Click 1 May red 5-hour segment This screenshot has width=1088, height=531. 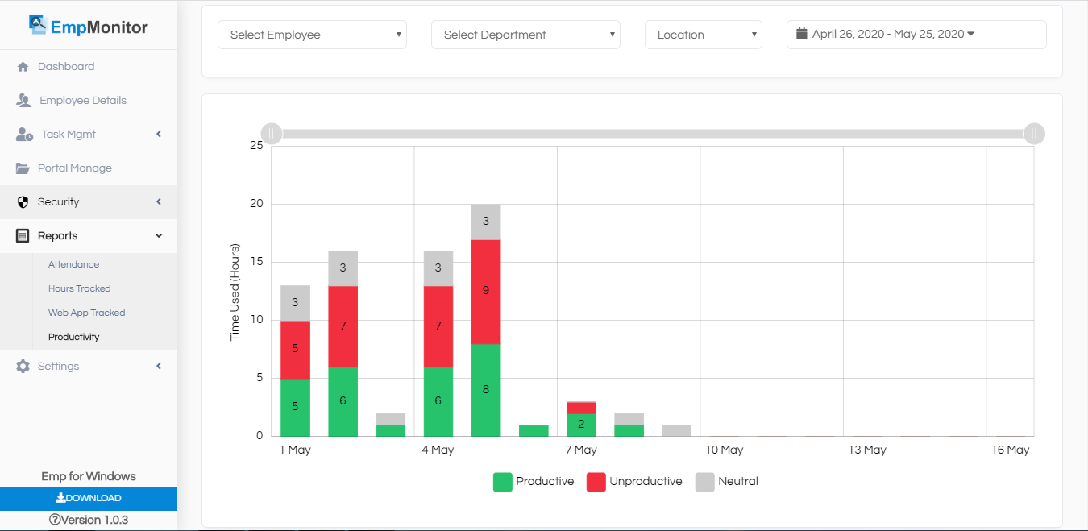(x=295, y=350)
